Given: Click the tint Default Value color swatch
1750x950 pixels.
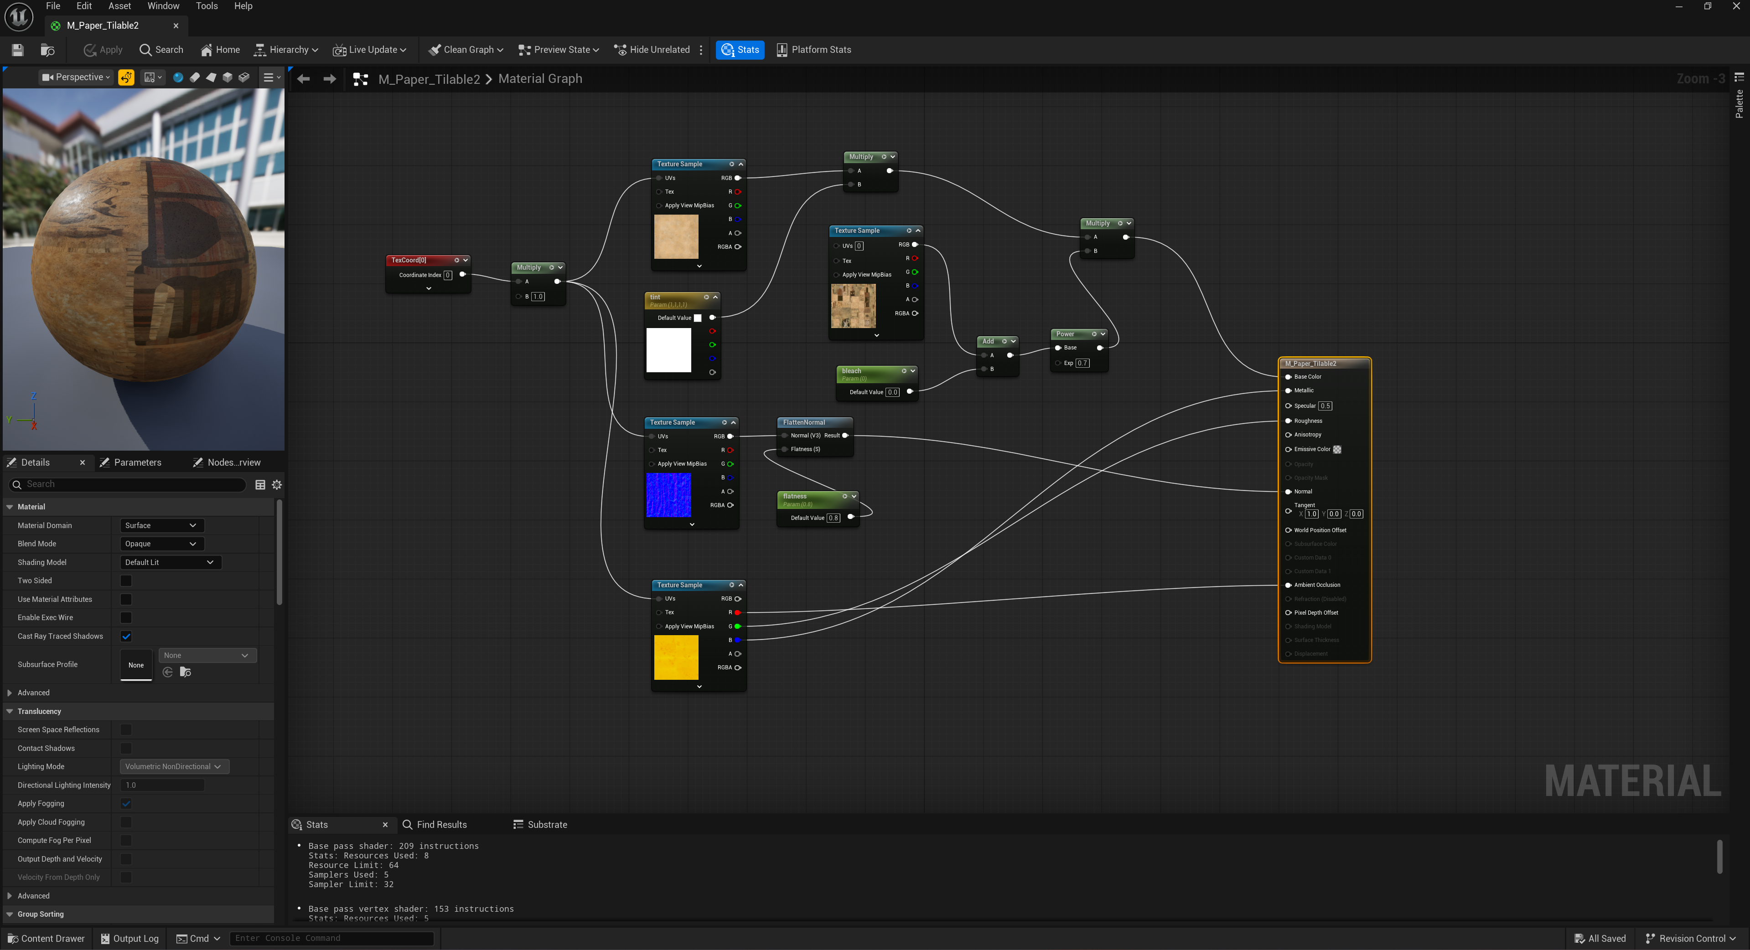Looking at the screenshot, I should [698, 318].
